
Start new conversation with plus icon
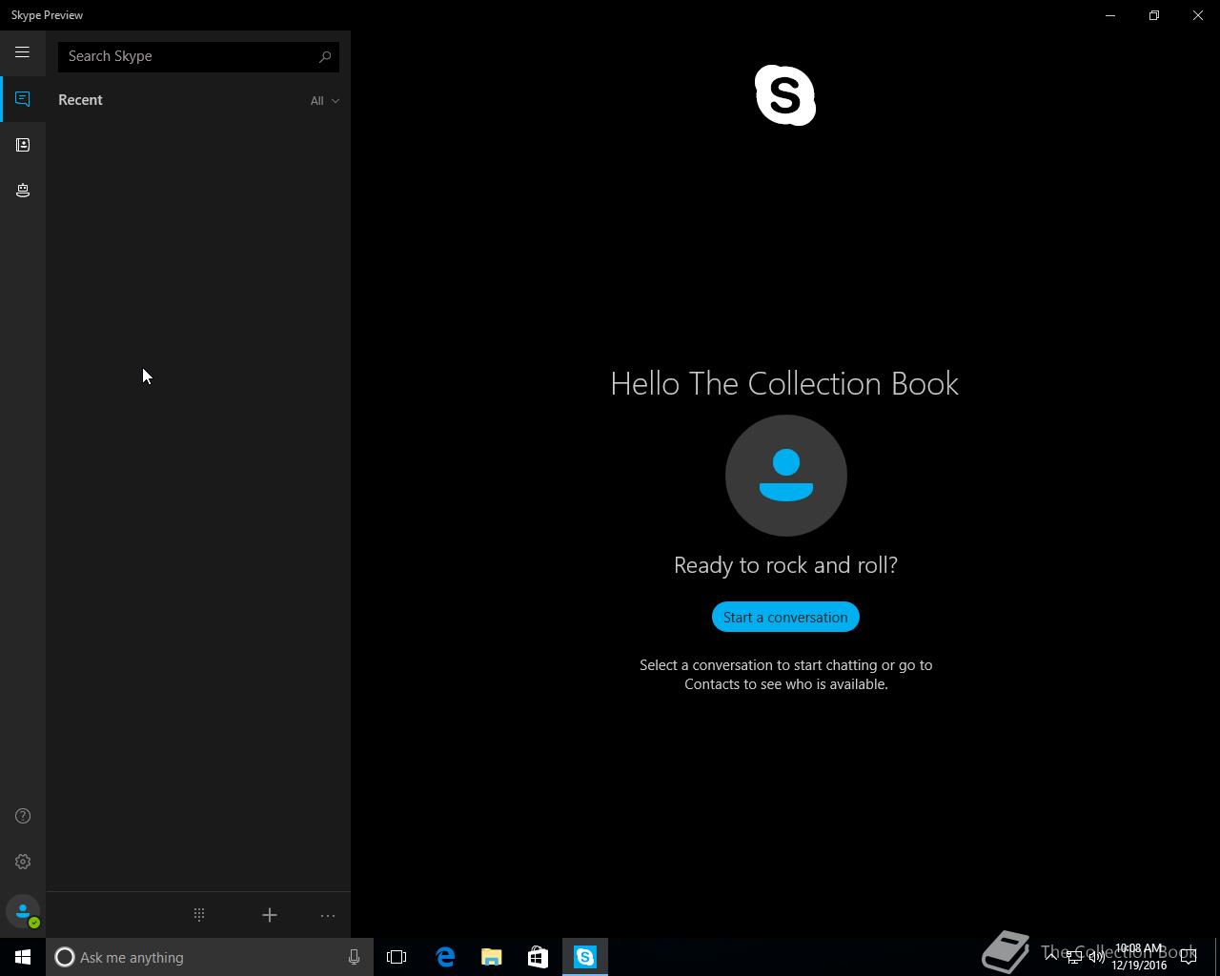pyautogui.click(x=270, y=915)
